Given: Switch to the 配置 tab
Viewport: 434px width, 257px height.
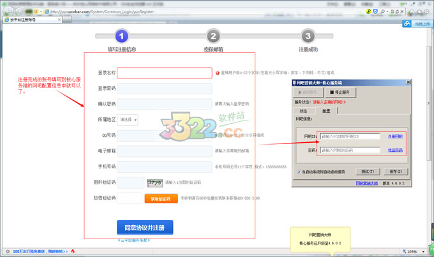Looking at the screenshot, I should coord(326,111).
